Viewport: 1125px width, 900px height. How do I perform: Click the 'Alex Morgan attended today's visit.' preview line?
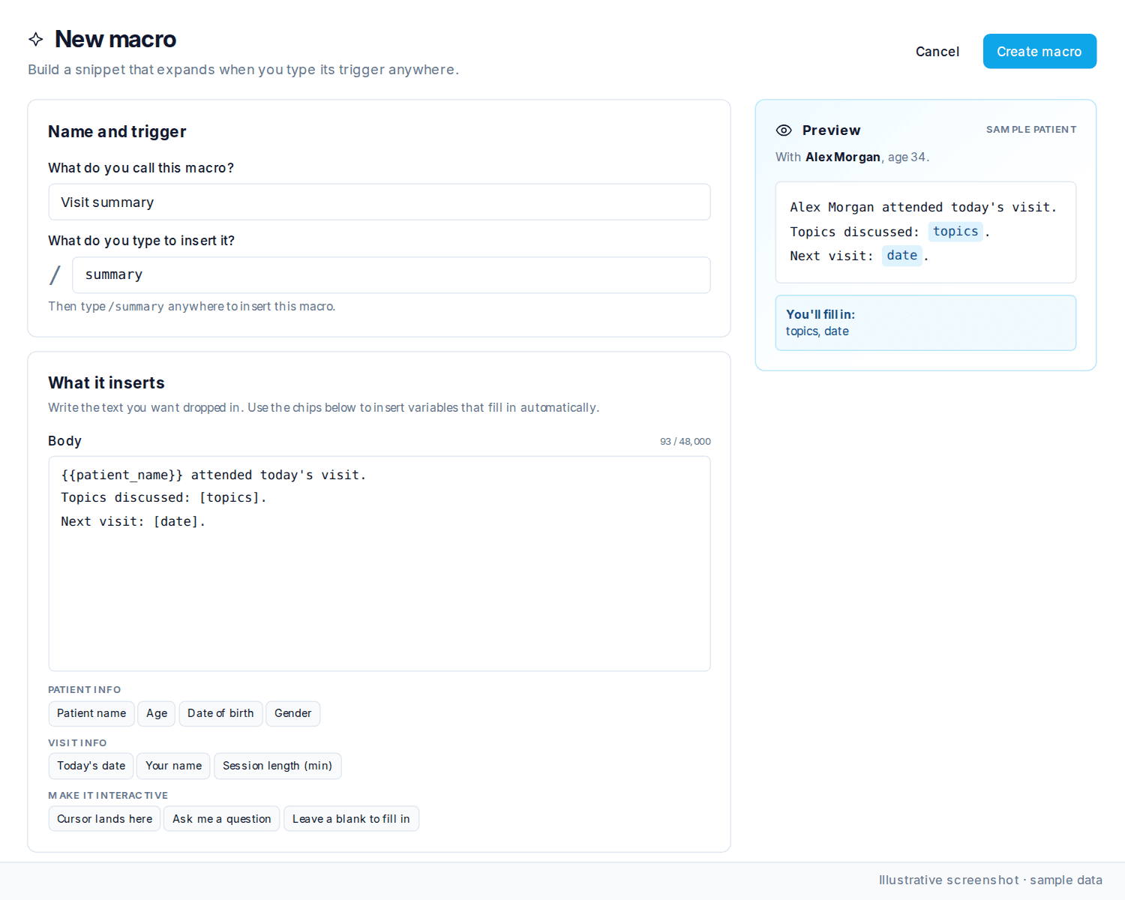point(923,208)
